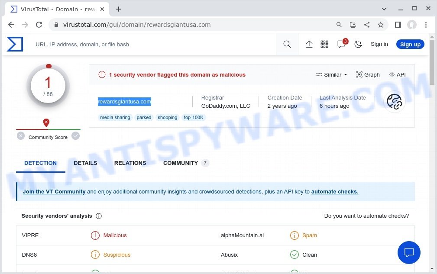Click the shopping tag
The height and width of the screenshot is (274, 437).
168,117
